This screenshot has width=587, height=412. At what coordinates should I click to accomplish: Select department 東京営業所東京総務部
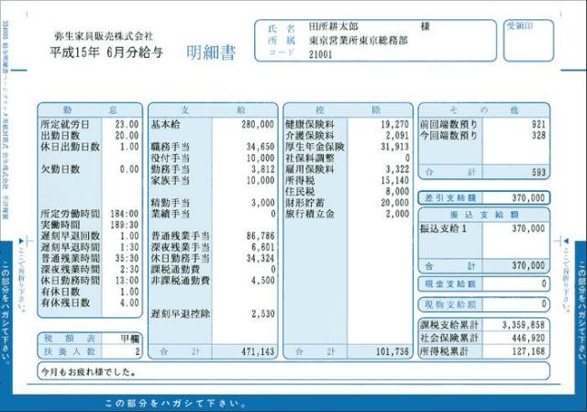359,40
